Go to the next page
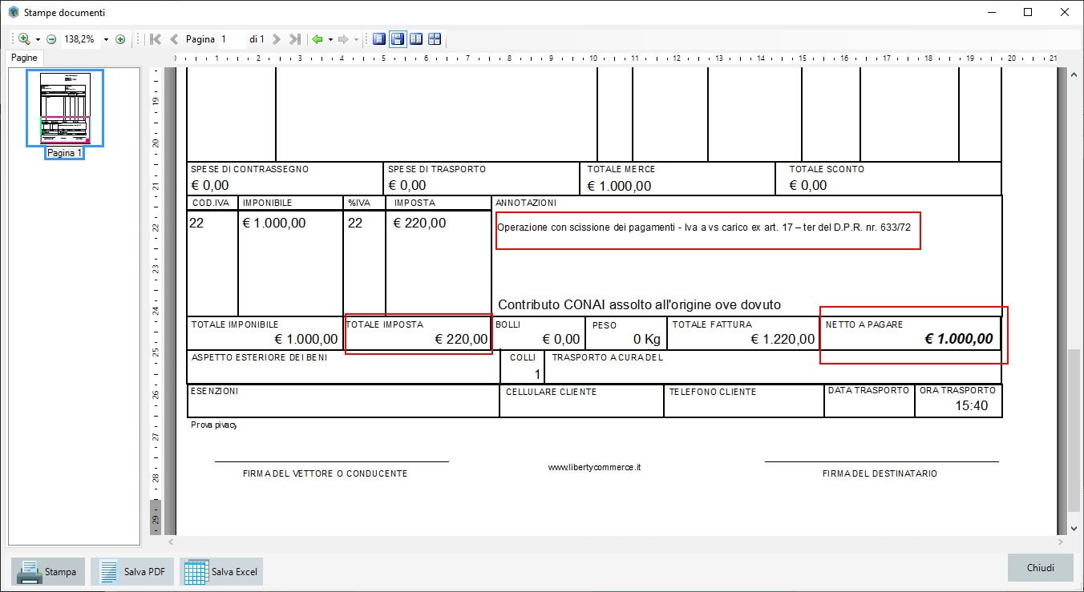1084x592 pixels. pyautogui.click(x=277, y=39)
